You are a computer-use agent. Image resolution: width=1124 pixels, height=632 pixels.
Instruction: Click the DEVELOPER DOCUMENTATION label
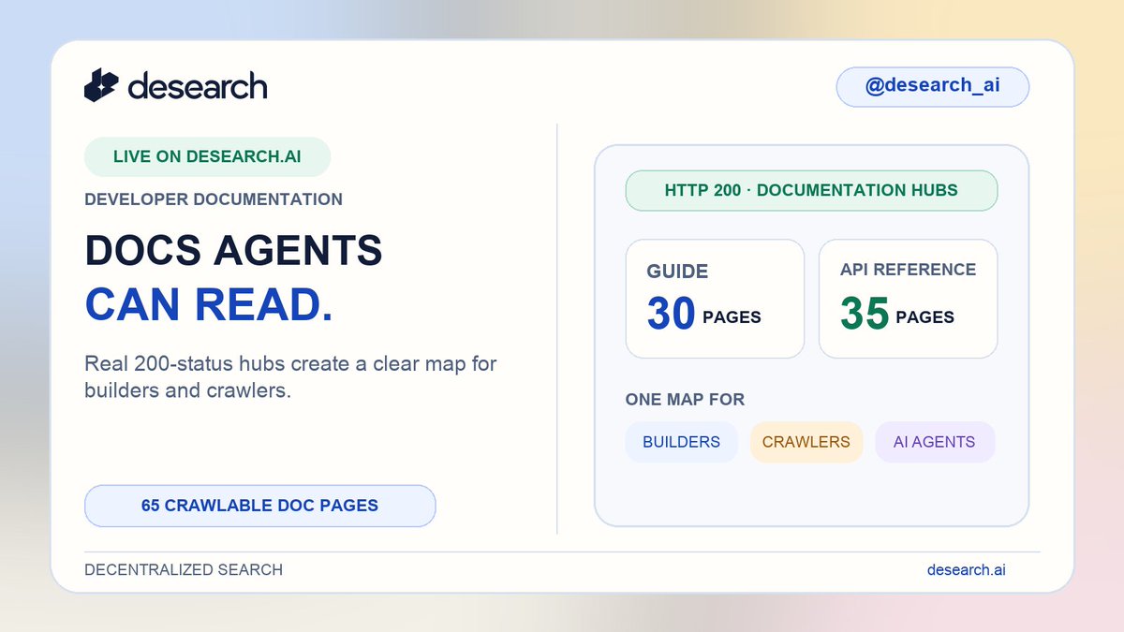point(214,199)
